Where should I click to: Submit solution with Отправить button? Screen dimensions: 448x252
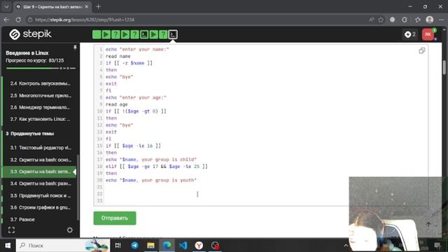[115, 218]
